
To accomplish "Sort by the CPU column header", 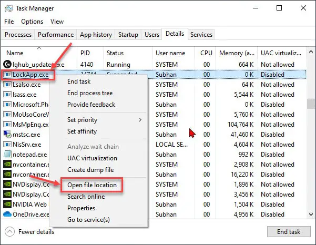I will 205,53.
